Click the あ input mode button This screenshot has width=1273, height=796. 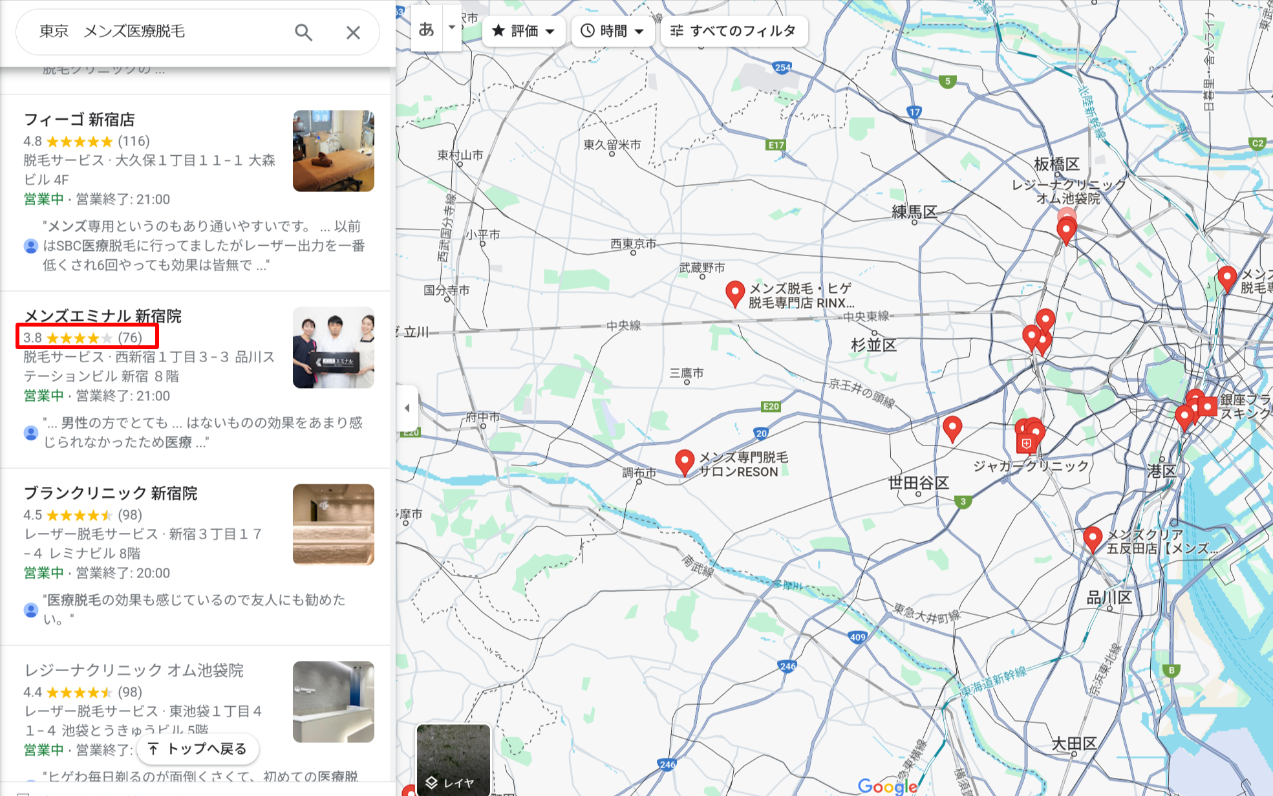tap(427, 29)
